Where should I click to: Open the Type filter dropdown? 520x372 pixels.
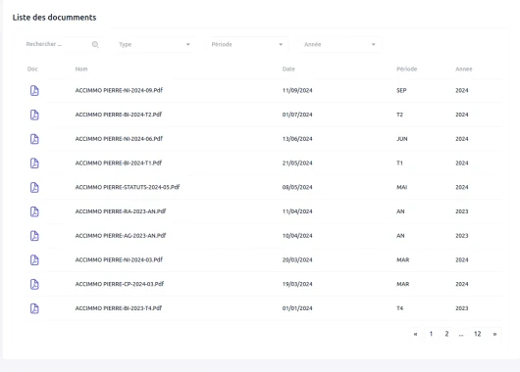(x=155, y=44)
